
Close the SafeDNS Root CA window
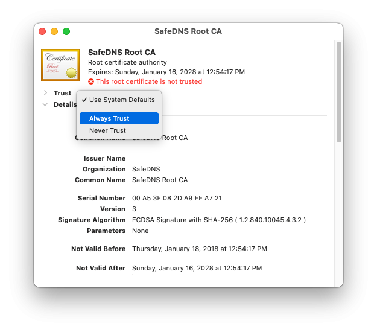pyautogui.click(x=42, y=31)
